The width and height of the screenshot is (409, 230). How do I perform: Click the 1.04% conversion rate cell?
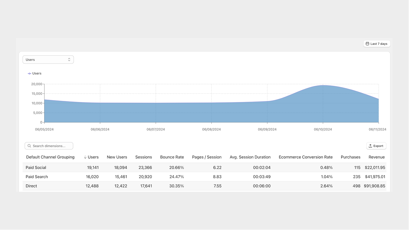327,177
